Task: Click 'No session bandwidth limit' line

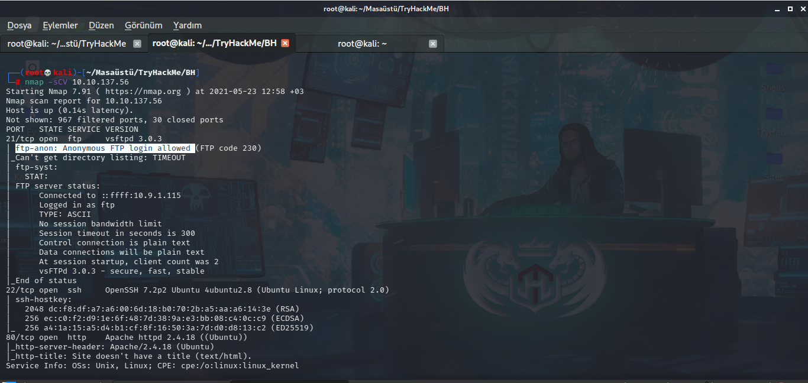Action: pos(101,224)
